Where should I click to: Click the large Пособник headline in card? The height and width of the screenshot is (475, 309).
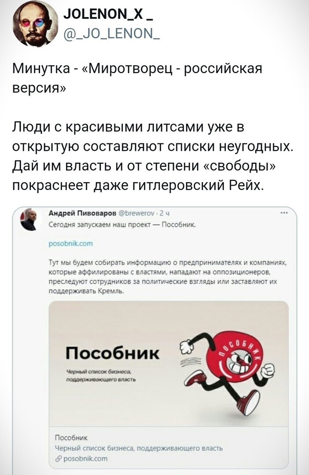tap(113, 353)
